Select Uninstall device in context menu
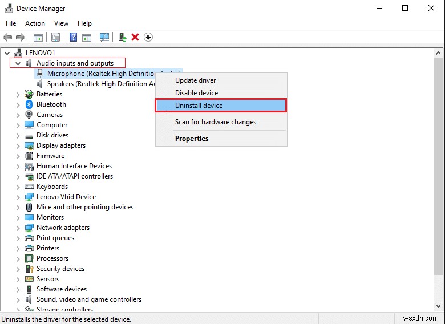The height and width of the screenshot is (324, 445). 221,106
